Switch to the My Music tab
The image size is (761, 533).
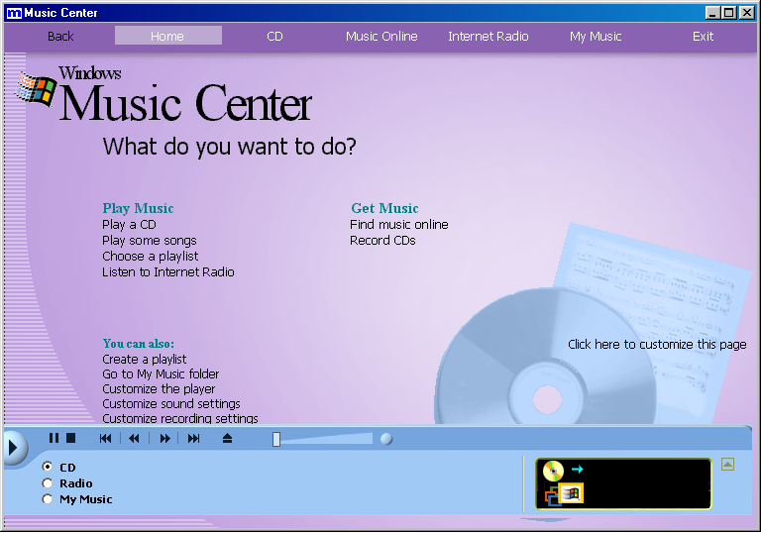tap(596, 37)
